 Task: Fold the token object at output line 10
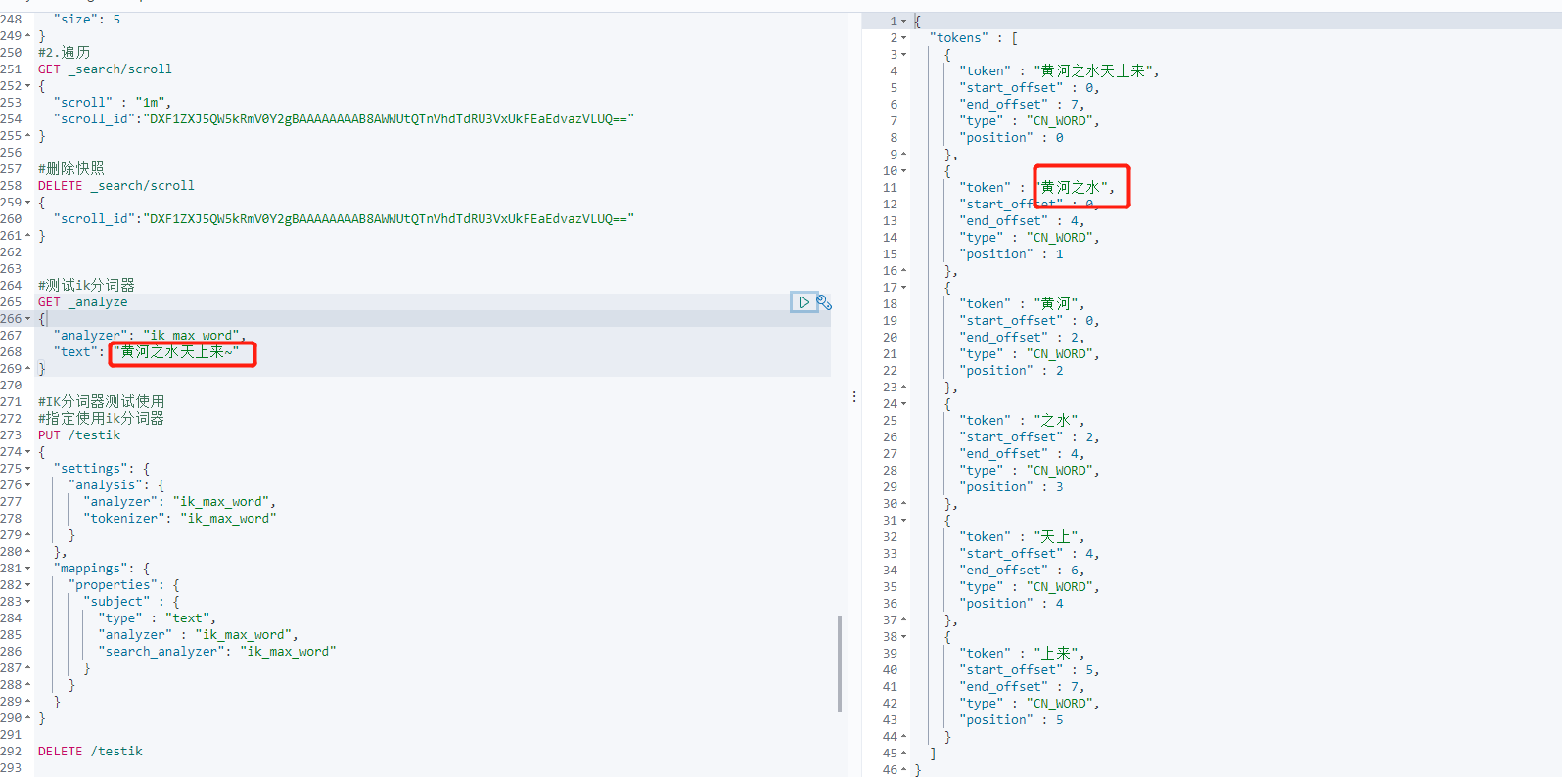point(904,171)
